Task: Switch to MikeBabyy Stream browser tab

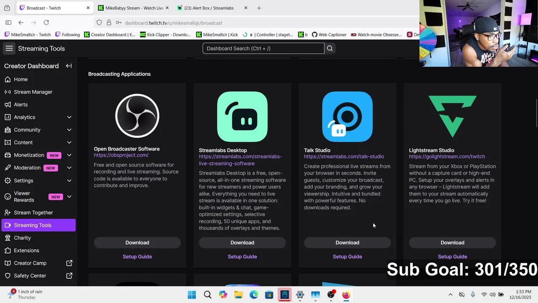Action: click(134, 8)
